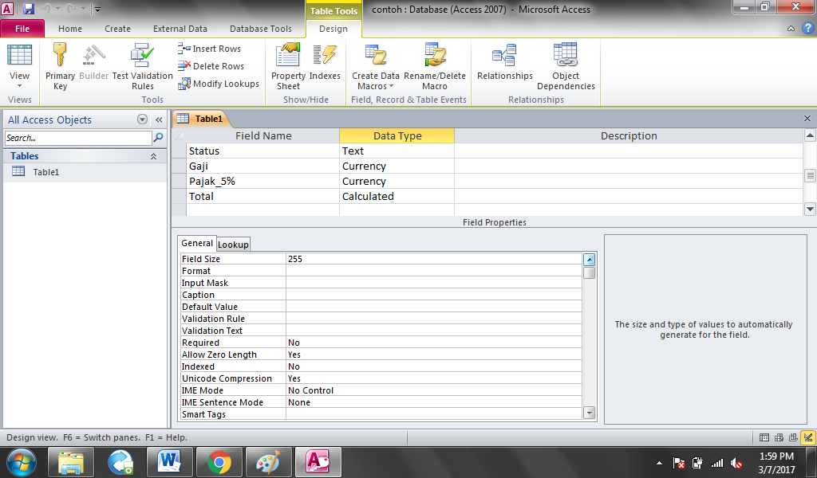Image resolution: width=817 pixels, height=478 pixels.
Task: Click the Indexes icon
Action: pyautogui.click(x=324, y=64)
